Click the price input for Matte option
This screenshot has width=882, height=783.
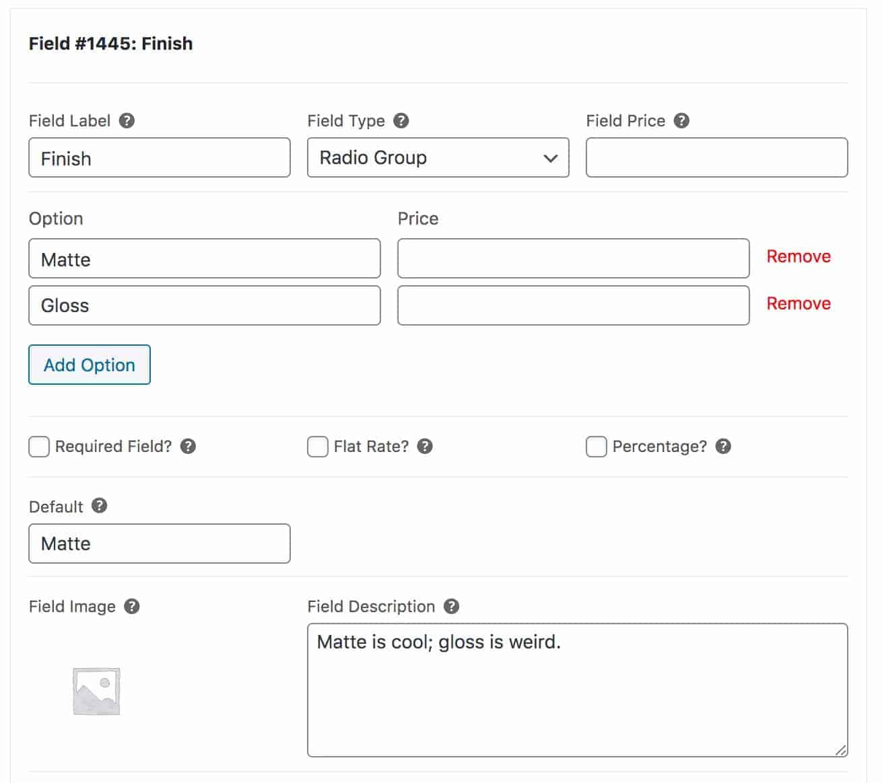click(574, 258)
